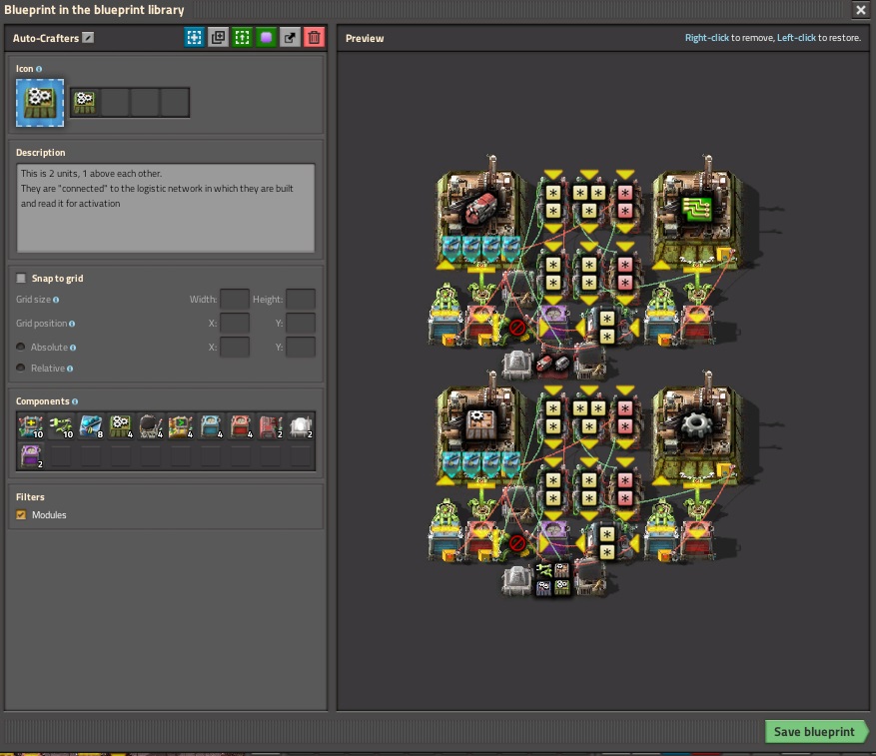This screenshot has width=876, height=756.
Task: Delete the blueprint with the red trash button
Action: pyautogui.click(x=314, y=37)
